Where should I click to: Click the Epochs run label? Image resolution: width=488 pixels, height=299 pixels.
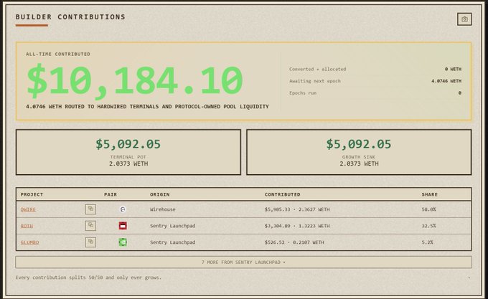[303, 93]
